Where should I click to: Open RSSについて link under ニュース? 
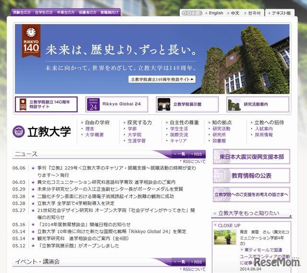(x=194, y=162)
